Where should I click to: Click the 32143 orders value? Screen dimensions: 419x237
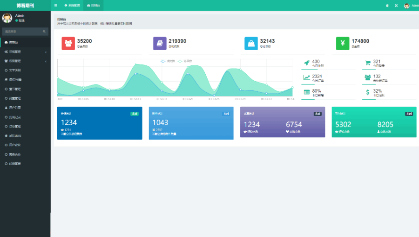268,41
